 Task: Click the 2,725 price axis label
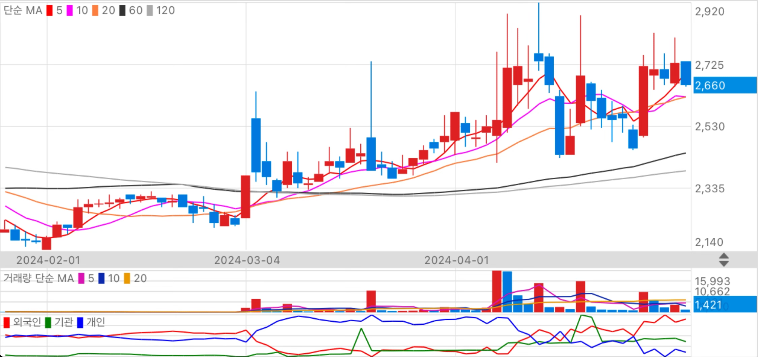coord(709,65)
